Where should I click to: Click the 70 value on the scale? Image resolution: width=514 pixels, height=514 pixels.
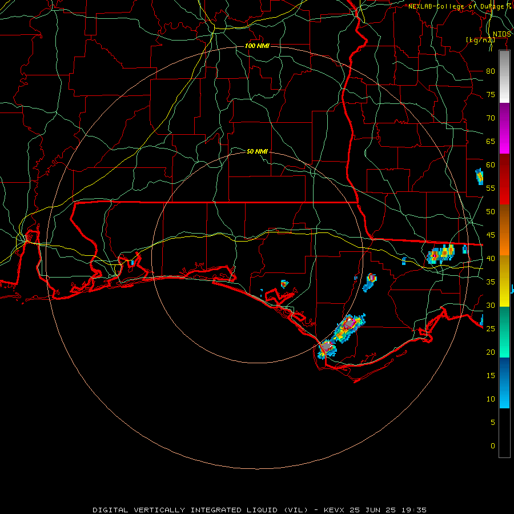(x=491, y=118)
